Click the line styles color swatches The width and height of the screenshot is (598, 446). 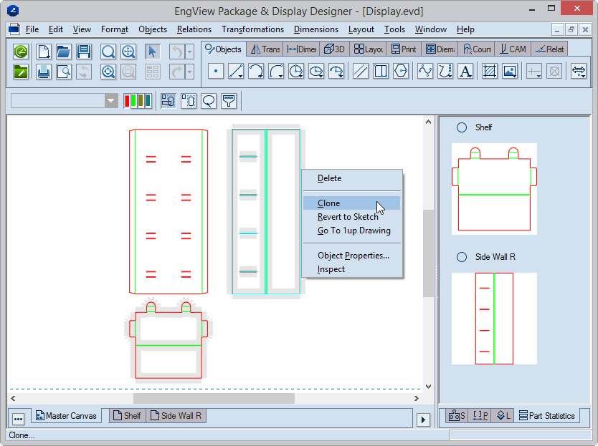[x=138, y=101]
